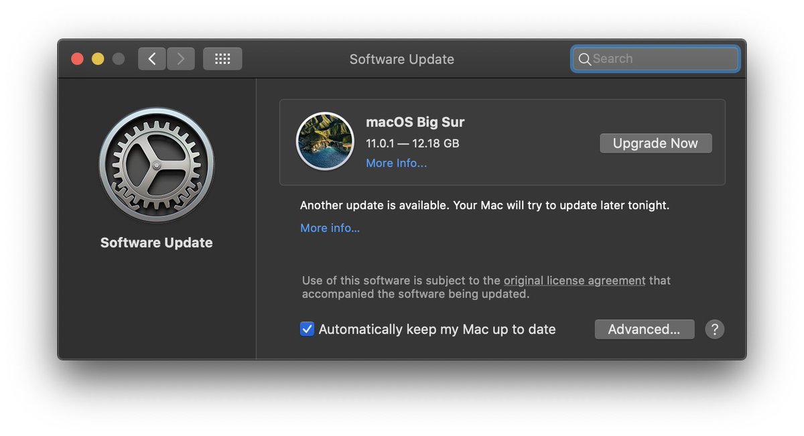This screenshot has height=436, width=804.
Task: Go back with the left chevron button
Action: click(x=152, y=59)
